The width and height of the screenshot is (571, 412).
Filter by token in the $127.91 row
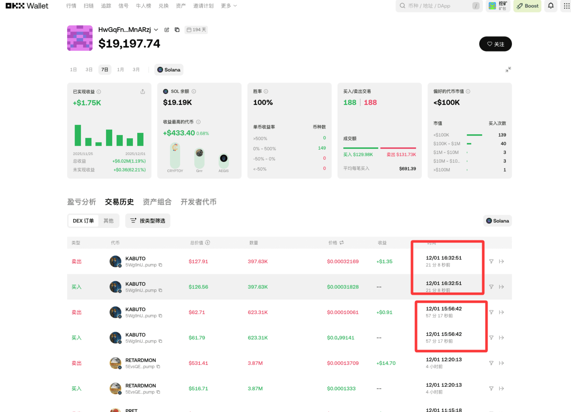pyautogui.click(x=491, y=262)
